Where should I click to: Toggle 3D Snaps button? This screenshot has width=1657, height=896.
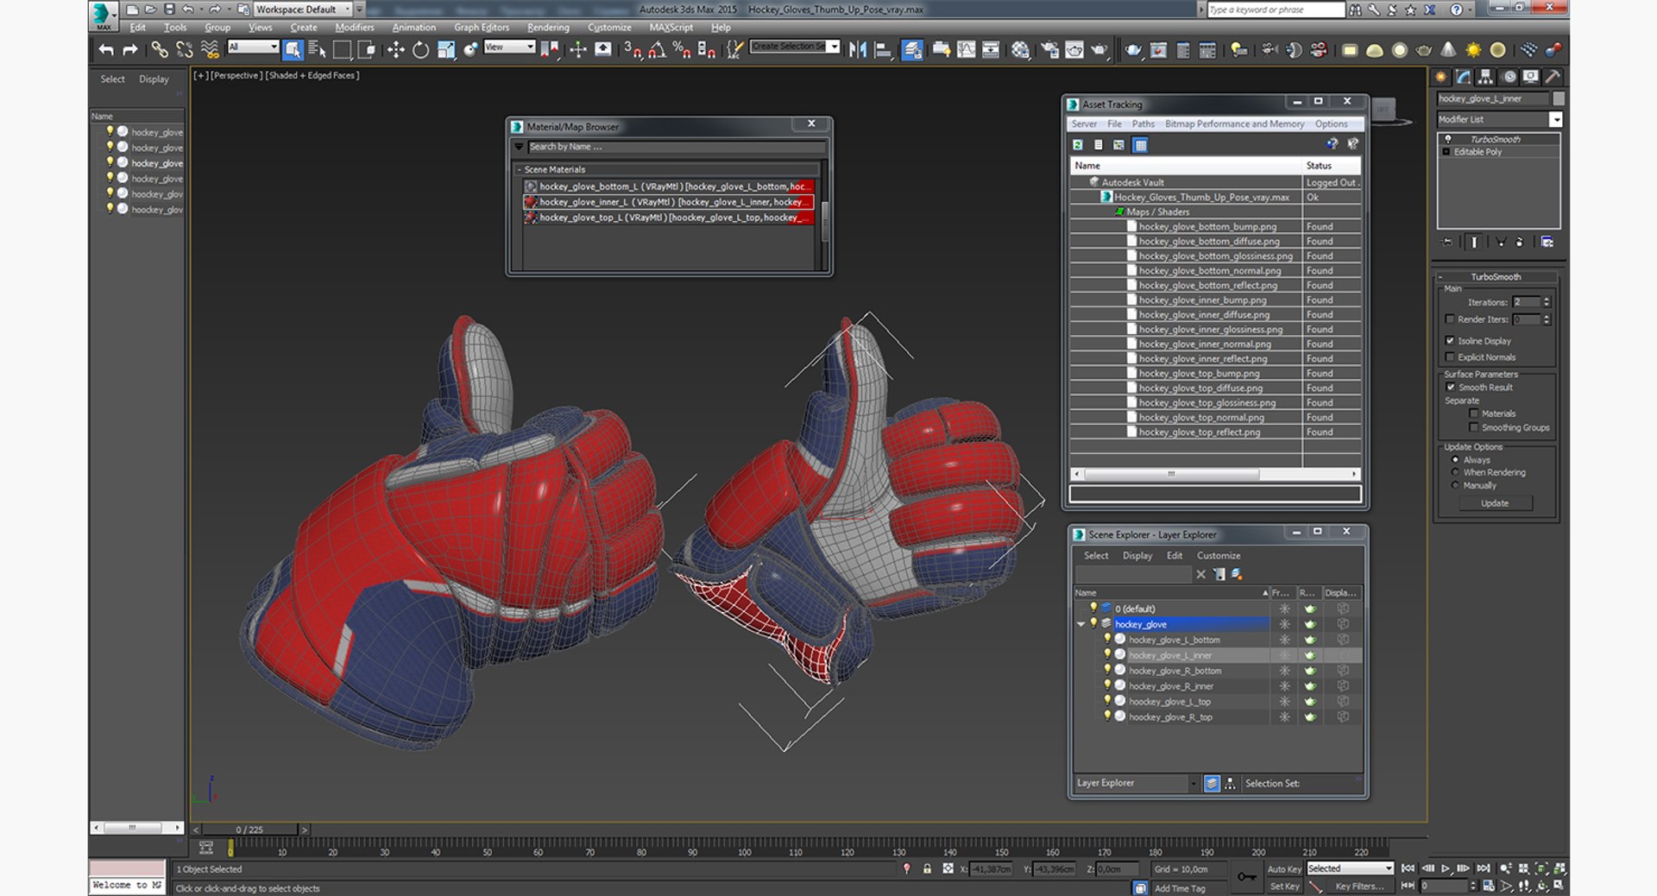click(633, 50)
